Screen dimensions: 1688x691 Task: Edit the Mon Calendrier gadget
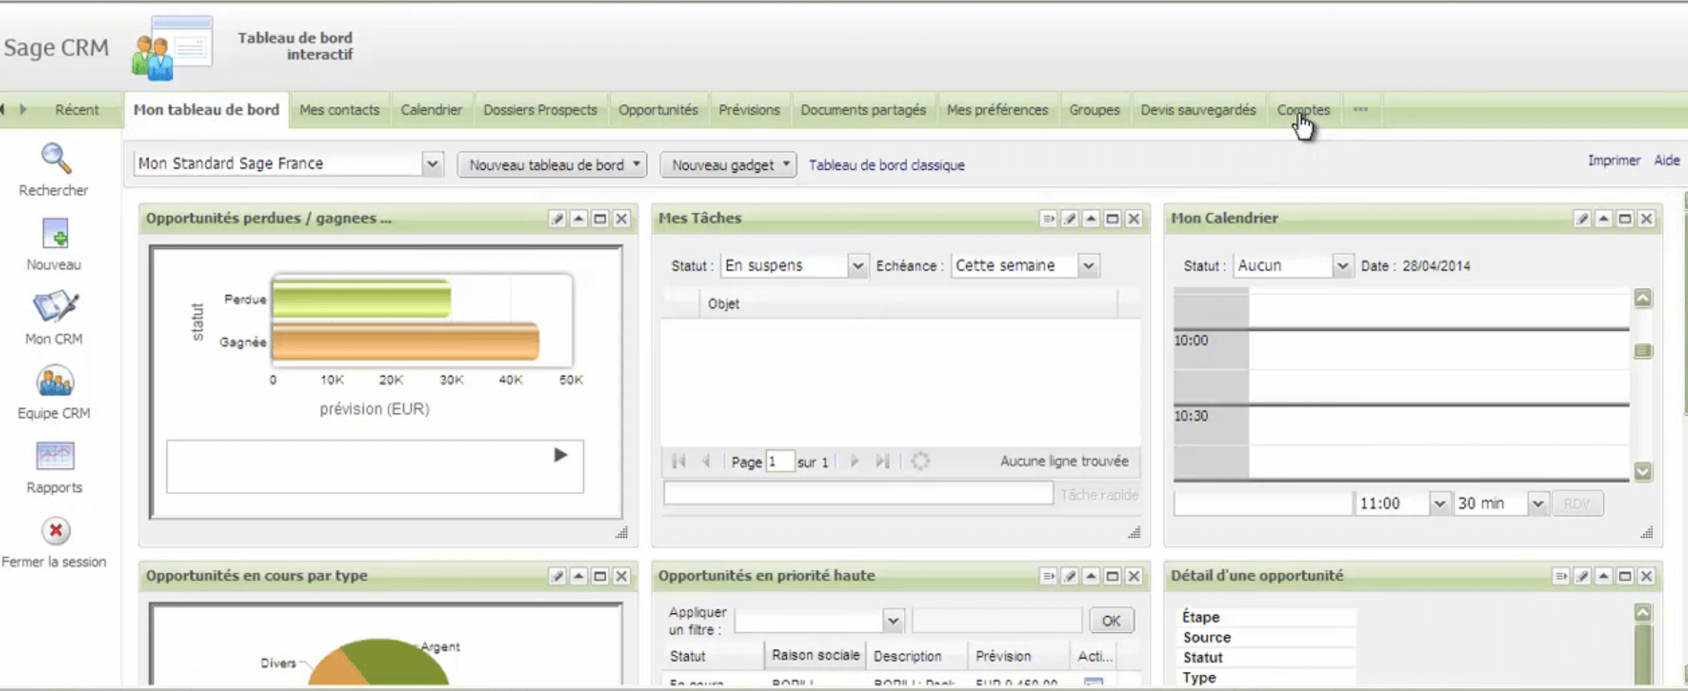pyautogui.click(x=1582, y=218)
